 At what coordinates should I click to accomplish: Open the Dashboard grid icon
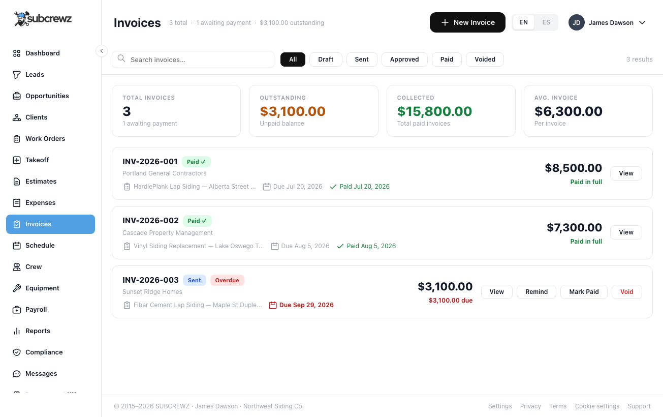pos(17,53)
